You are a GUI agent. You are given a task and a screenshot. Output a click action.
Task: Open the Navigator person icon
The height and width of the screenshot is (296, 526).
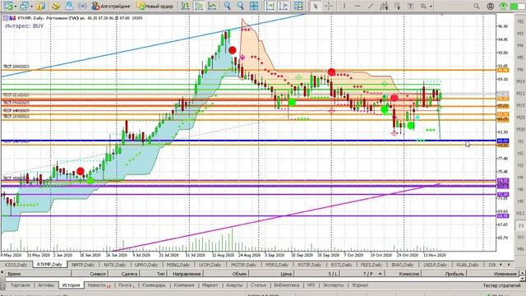pyautogui.click(x=69, y=6)
